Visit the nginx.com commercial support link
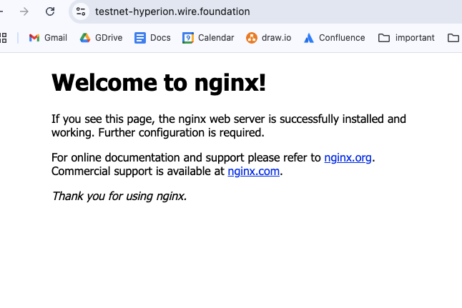 pyautogui.click(x=253, y=172)
